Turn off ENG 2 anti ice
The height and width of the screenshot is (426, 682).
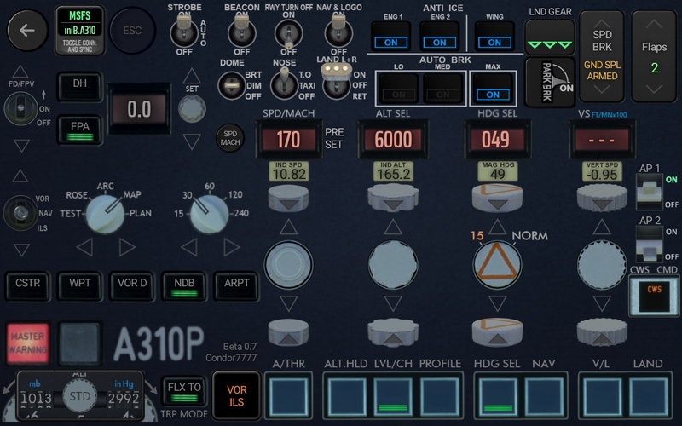[439, 37]
